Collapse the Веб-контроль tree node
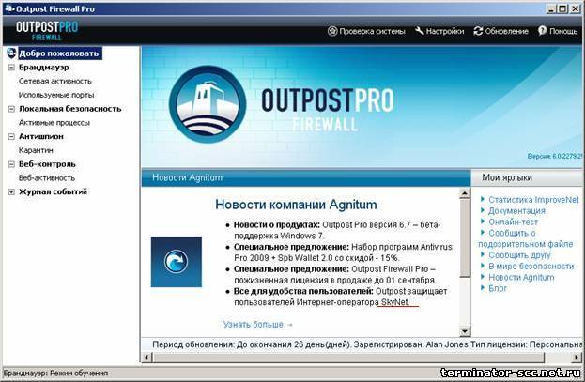 click(11, 164)
